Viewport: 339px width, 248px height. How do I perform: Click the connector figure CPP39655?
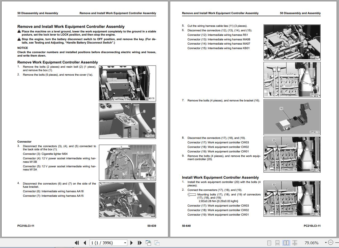point(127,163)
